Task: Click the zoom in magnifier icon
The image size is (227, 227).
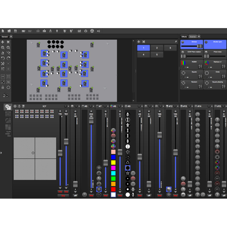Action: (x=3, y=47)
